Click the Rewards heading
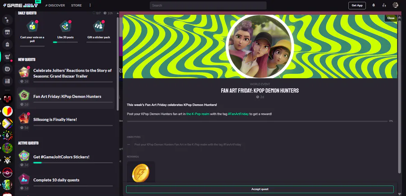The height and width of the screenshot is (196, 406). point(133,157)
